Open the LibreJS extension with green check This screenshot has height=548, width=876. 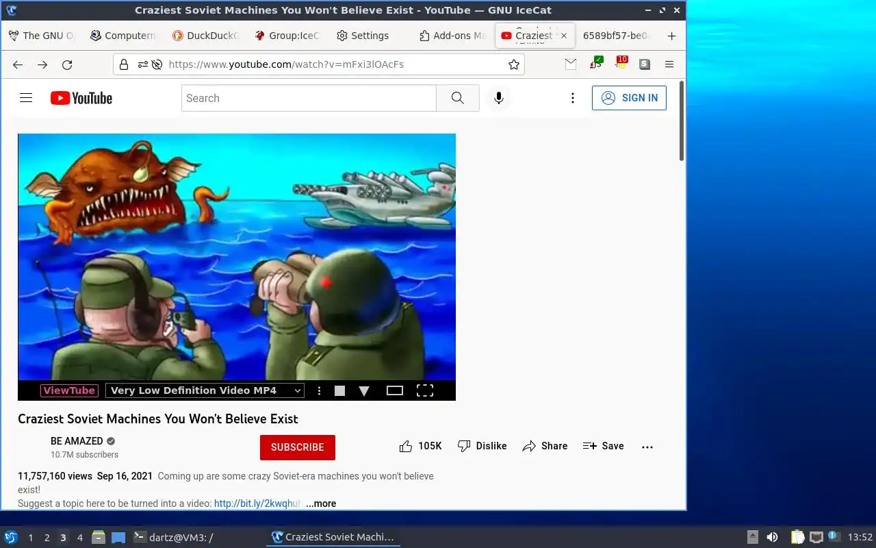(x=595, y=63)
